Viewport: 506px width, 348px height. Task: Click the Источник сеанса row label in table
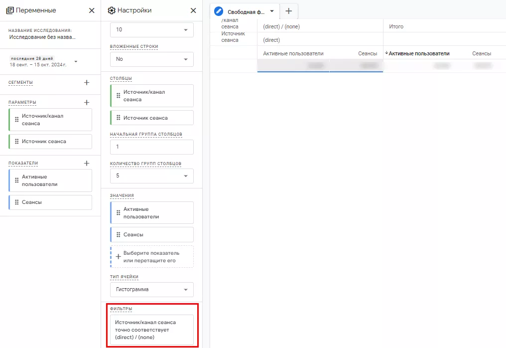tap(233, 37)
